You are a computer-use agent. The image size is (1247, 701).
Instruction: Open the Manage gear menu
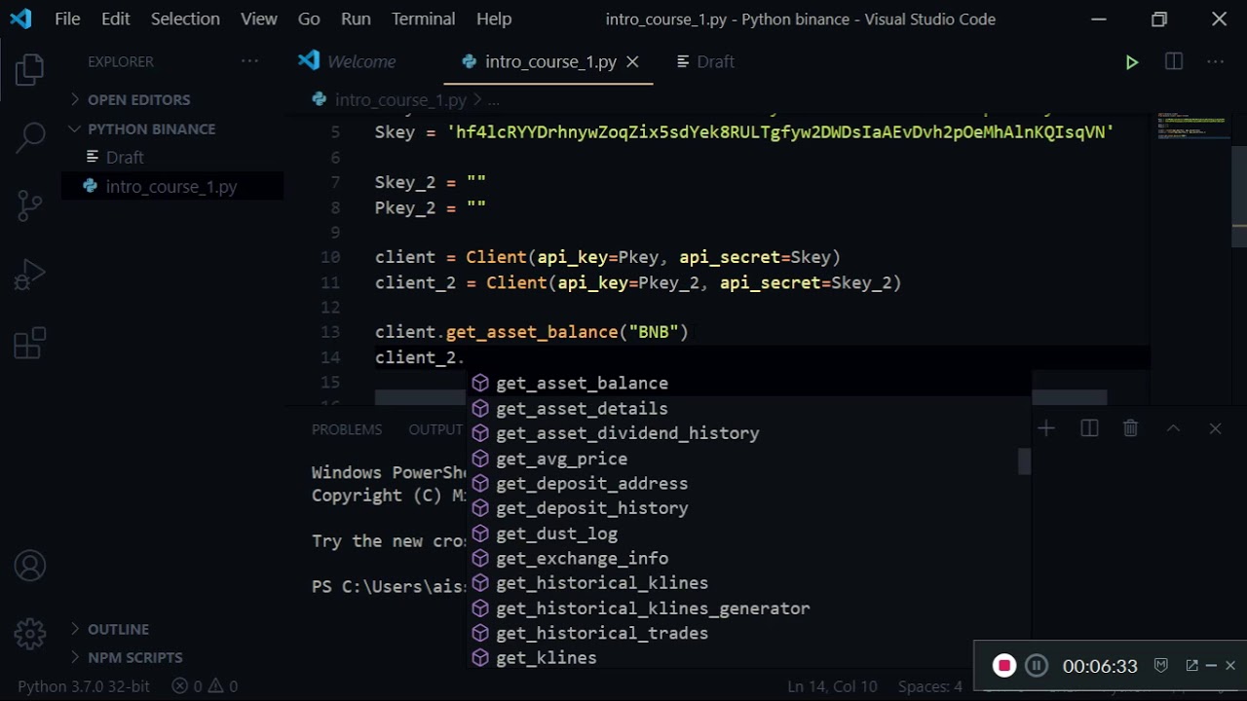29,634
